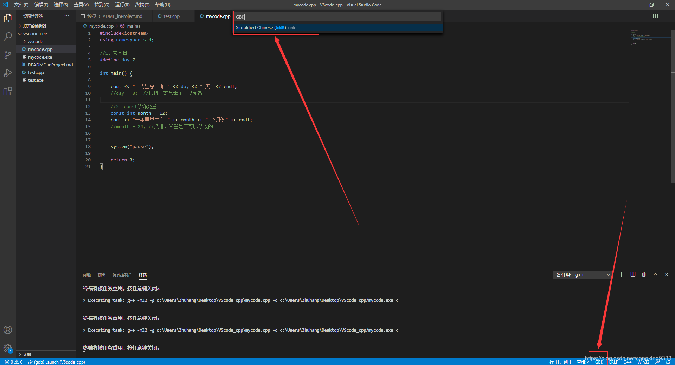This screenshot has height=365, width=675.
Task: Click the Split Editor icon
Action: point(655,16)
